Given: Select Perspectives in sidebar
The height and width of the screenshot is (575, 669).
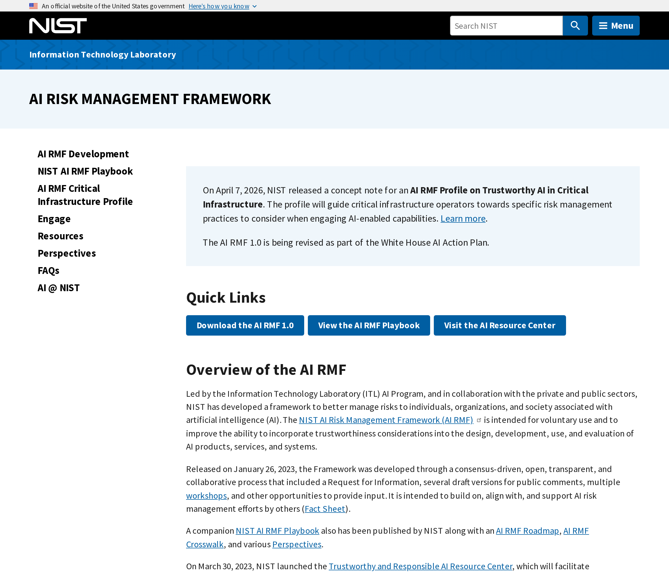Looking at the screenshot, I should point(67,254).
